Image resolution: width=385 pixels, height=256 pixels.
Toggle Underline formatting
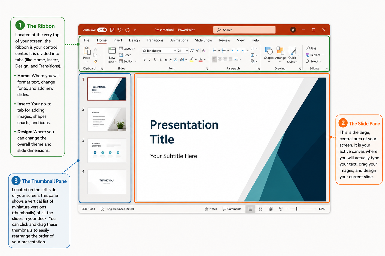155,59
